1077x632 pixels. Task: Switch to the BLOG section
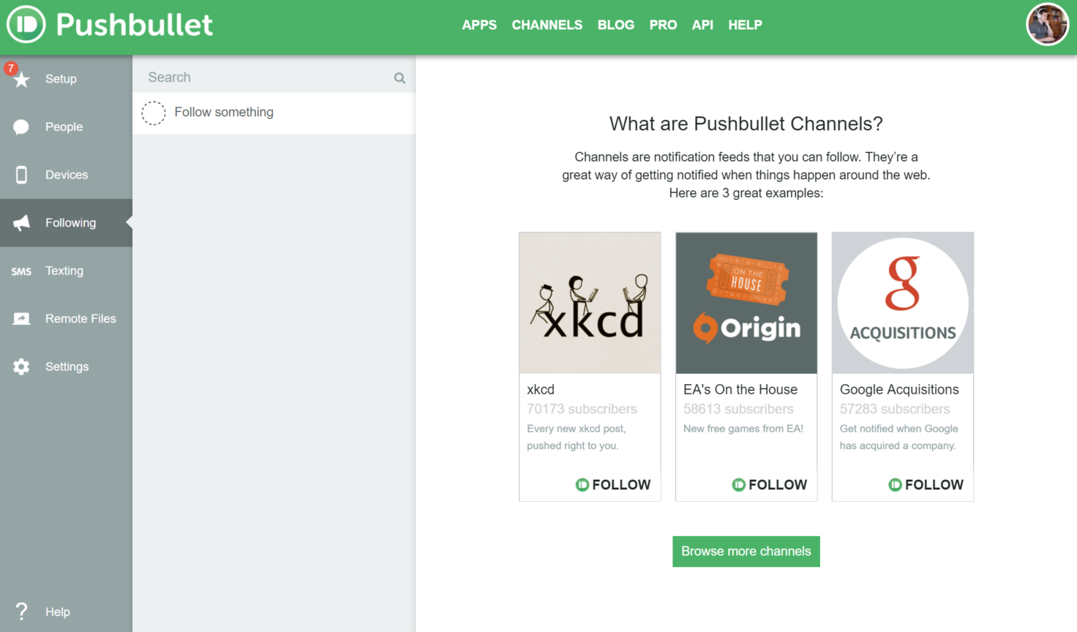(615, 24)
